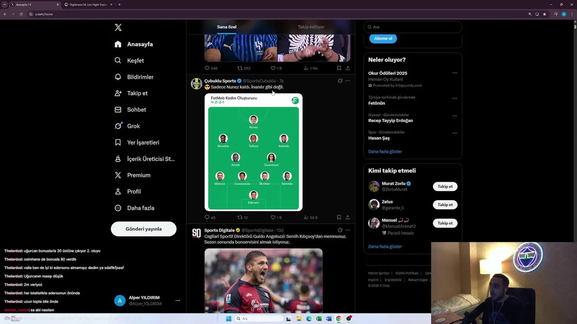577x324 pixels.
Task: Select the Anasayfa / X browser tab
Action: tap(35, 4)
